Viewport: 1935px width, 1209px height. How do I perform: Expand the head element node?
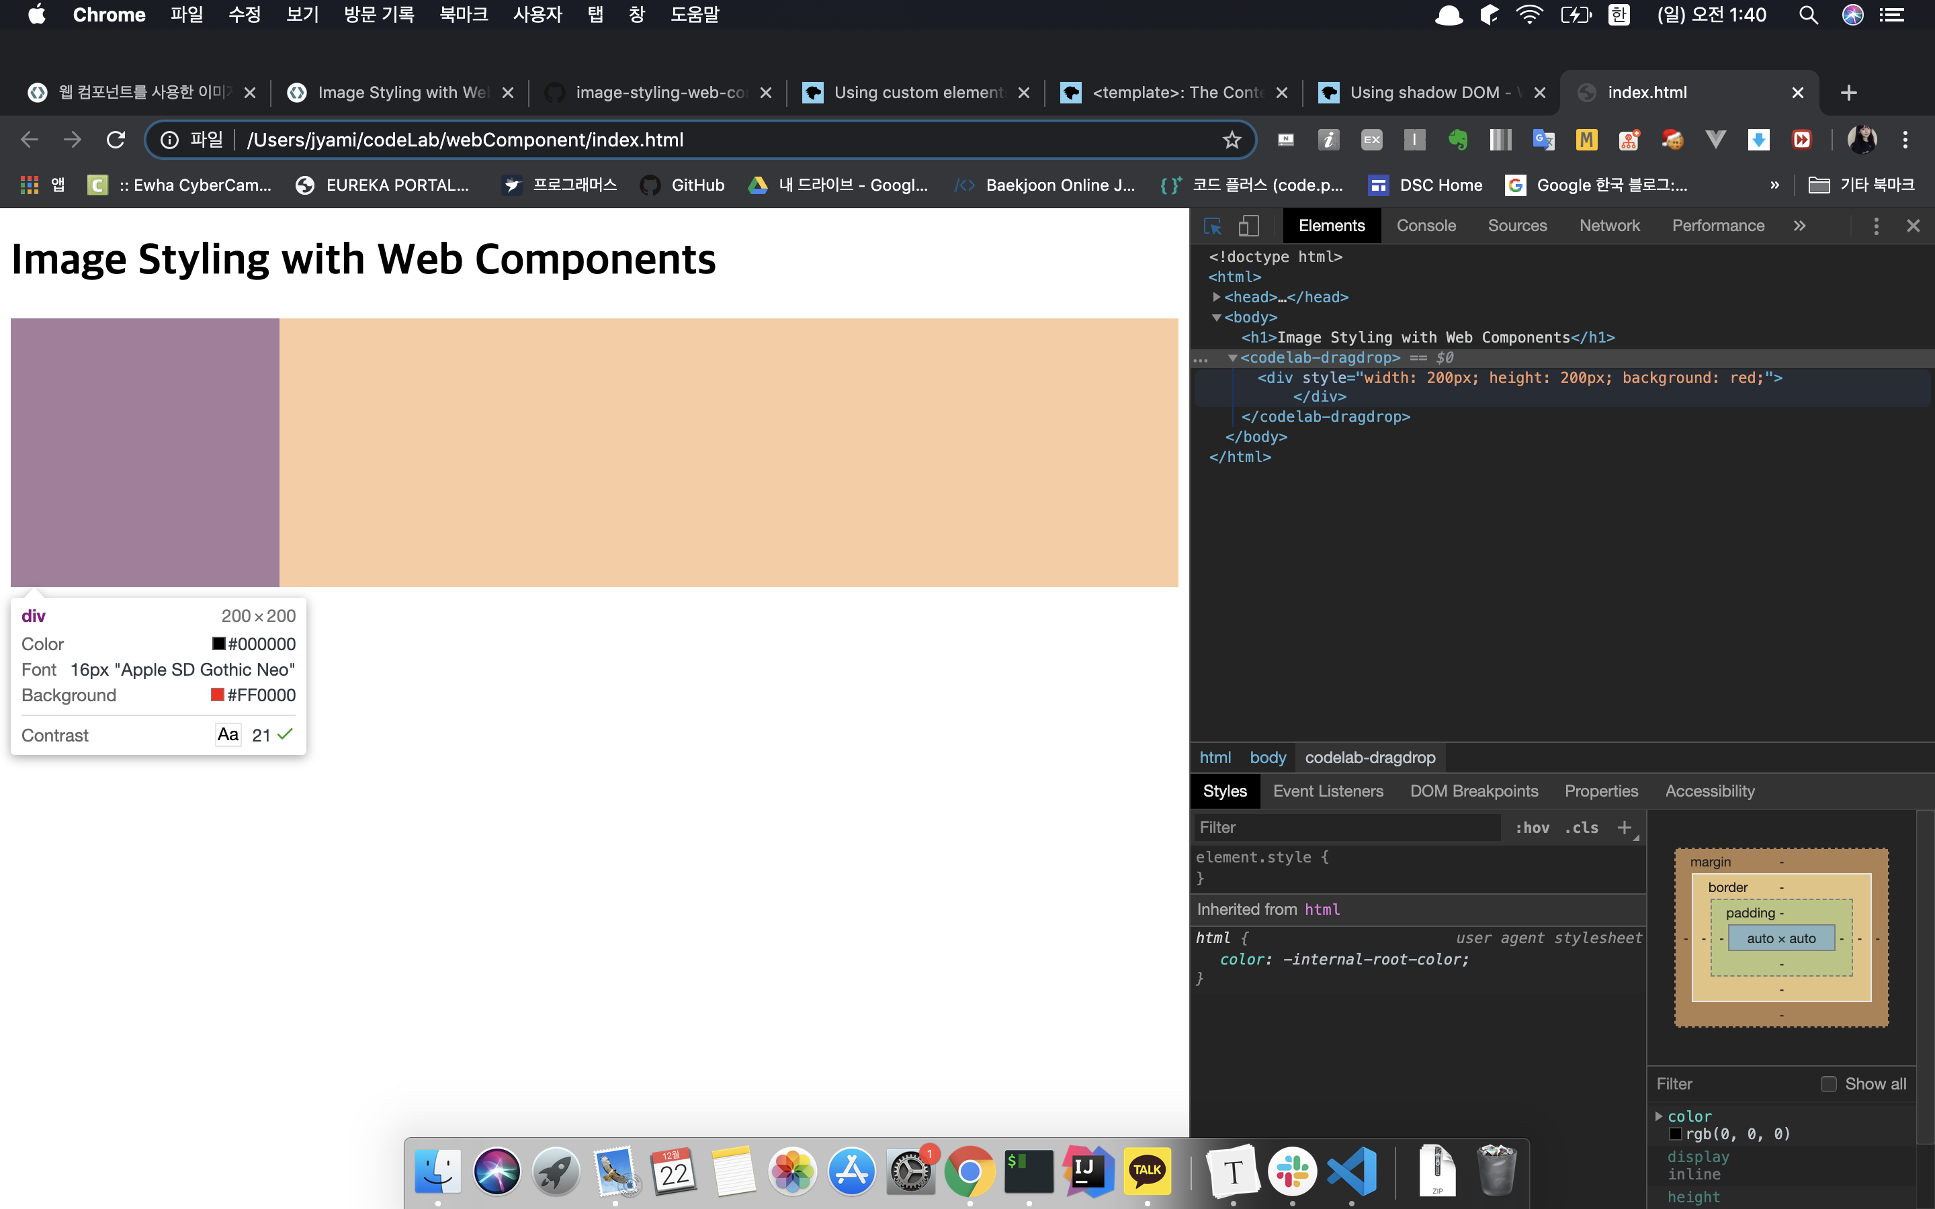(1216, 298)
